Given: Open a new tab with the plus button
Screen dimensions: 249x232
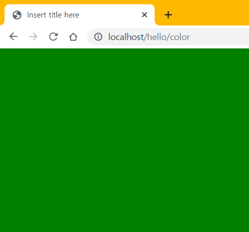Looking at the screenshot, I should click(x=168, y=15).
